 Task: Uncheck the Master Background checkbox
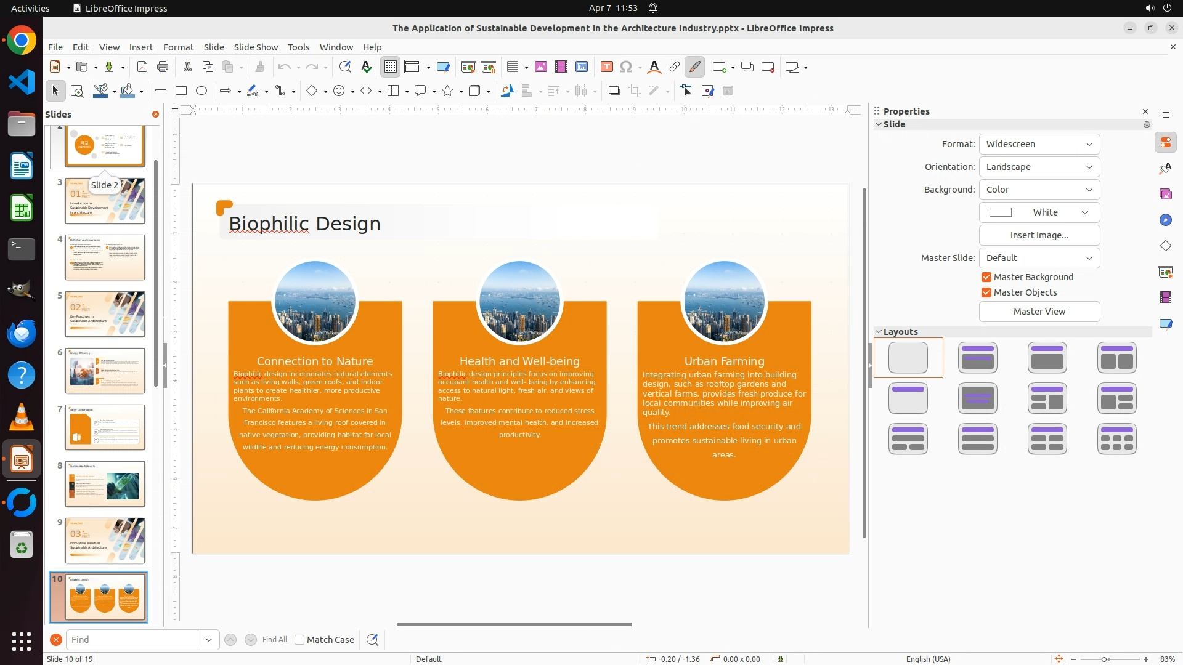tap(986, 277)
